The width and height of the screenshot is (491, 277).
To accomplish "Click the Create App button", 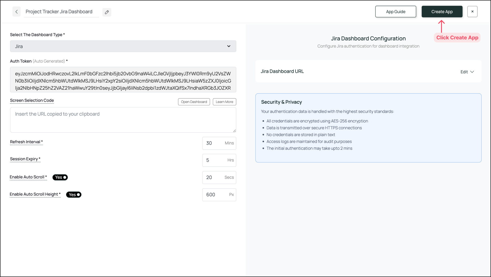I will [x=442, y=11].
